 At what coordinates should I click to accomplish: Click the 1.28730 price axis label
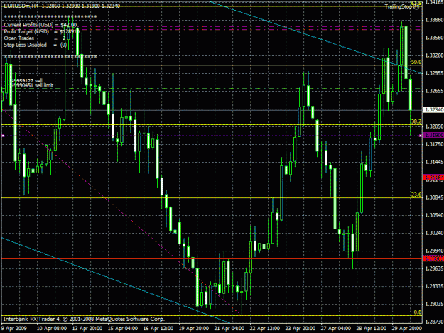[x=434, y=322]
